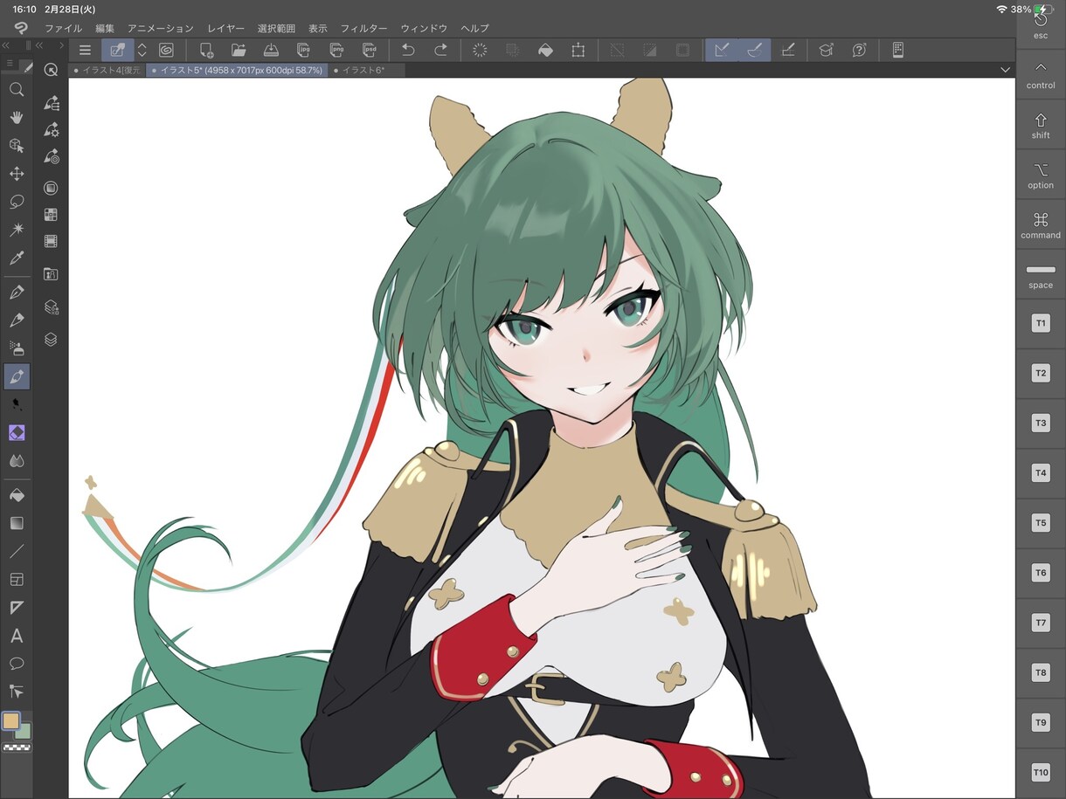This screenshot has height=799, width=1066.
Task: Click the main tan color swatch
Action: point(10,721)
